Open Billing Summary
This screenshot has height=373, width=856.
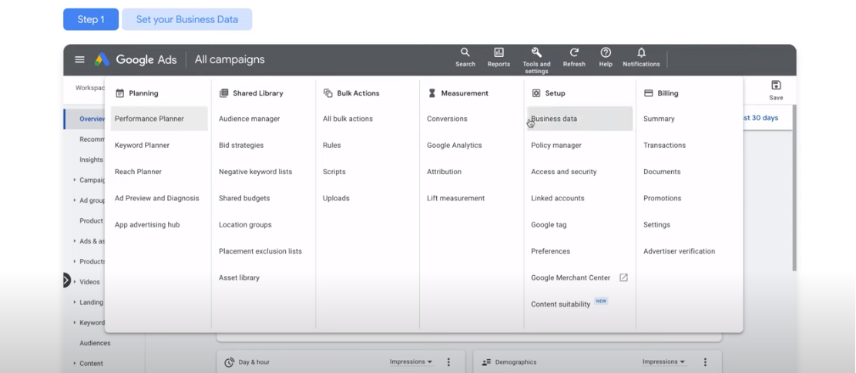point(659,119)
